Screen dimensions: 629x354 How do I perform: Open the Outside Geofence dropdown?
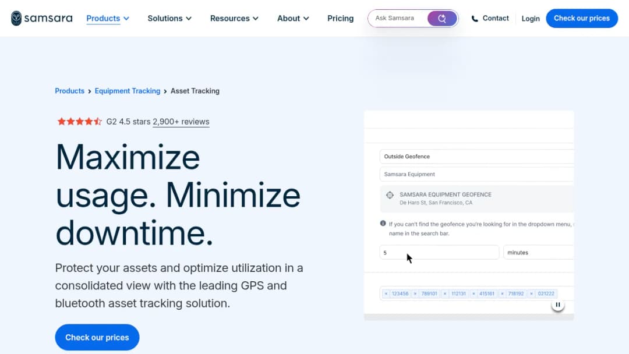pos(476,157)
